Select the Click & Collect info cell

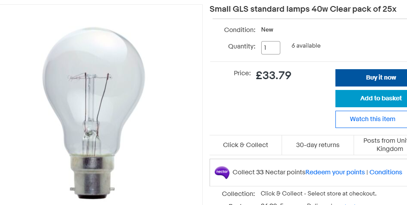pyautogui.click(x=246, y=145)
